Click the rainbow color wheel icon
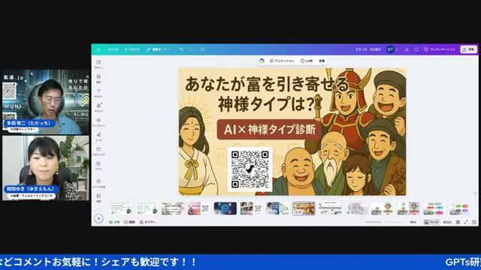 [x=262, y=61]
